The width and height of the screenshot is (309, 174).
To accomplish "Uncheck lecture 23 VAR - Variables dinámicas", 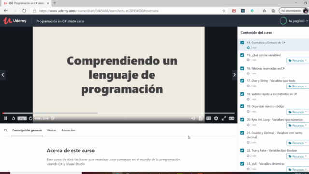I will (242, 164).
